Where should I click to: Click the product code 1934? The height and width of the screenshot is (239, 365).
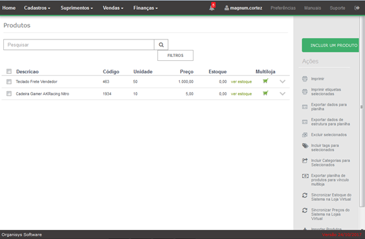pyautogui.click(x=107, y=94)
